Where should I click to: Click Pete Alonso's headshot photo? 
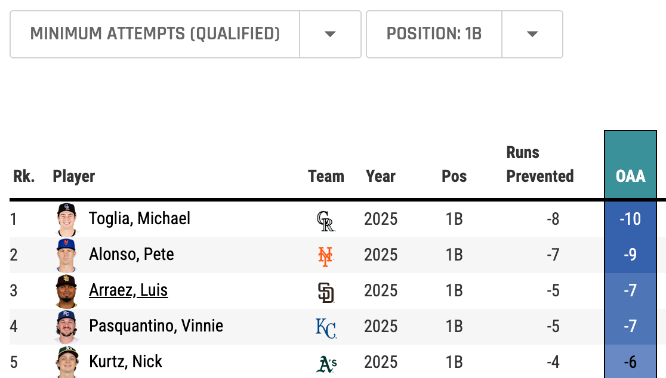[66, 255]
